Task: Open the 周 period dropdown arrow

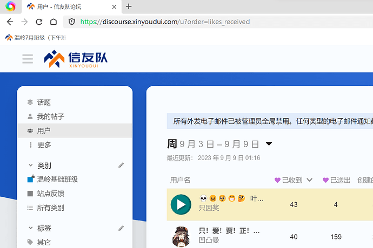Action: click(269, 144)
